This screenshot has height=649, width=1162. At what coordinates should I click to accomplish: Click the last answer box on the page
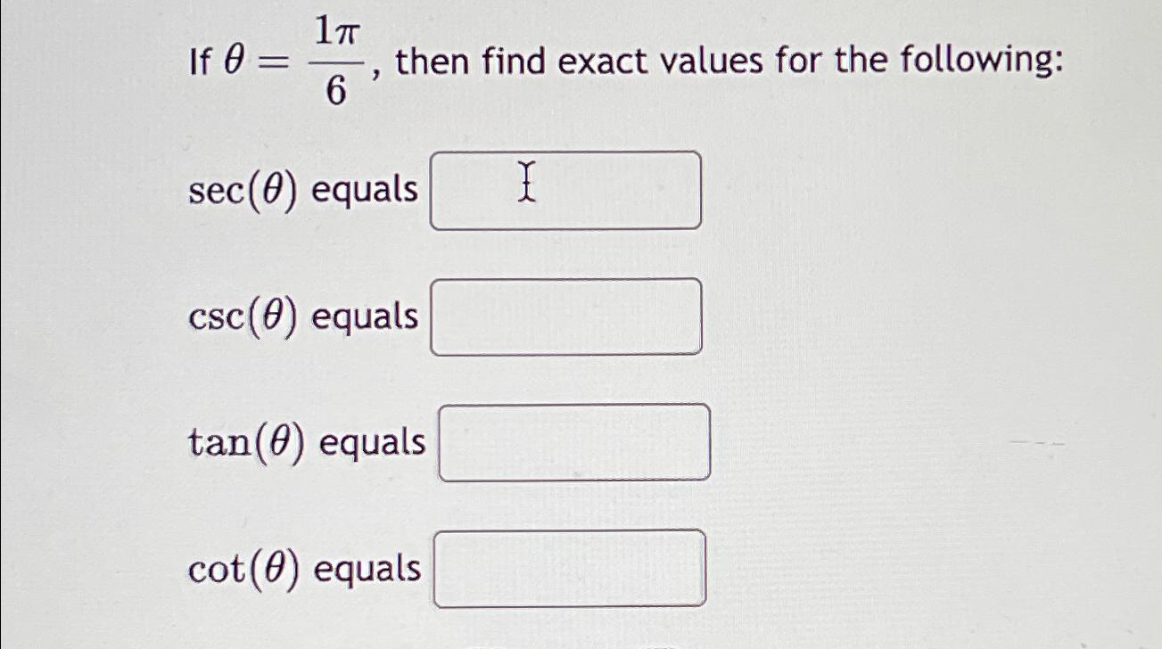(571, 568)
